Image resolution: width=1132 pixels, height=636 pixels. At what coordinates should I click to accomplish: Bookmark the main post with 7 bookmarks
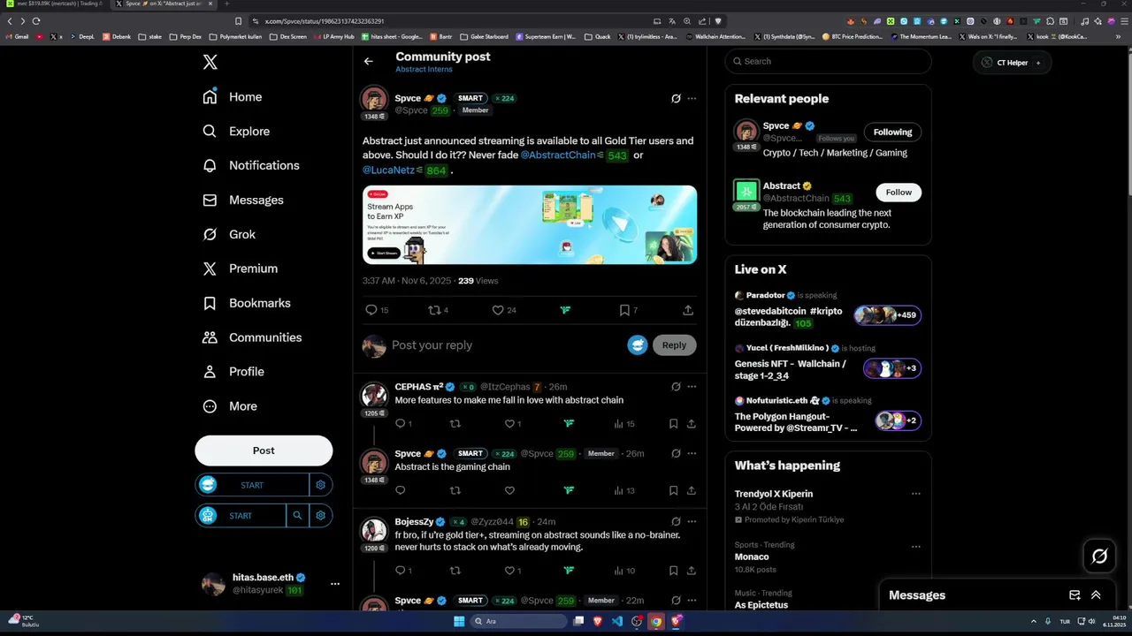tap(629, 310)
